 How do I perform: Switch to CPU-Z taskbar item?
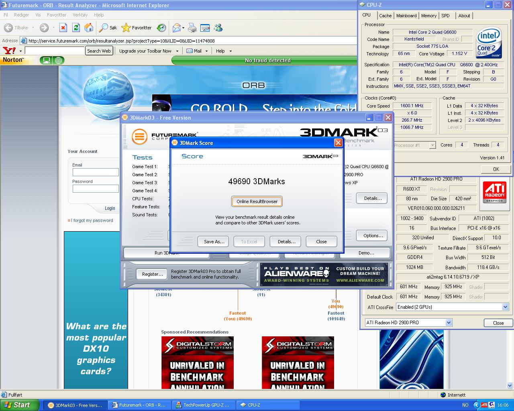click(x=269, y=405)
